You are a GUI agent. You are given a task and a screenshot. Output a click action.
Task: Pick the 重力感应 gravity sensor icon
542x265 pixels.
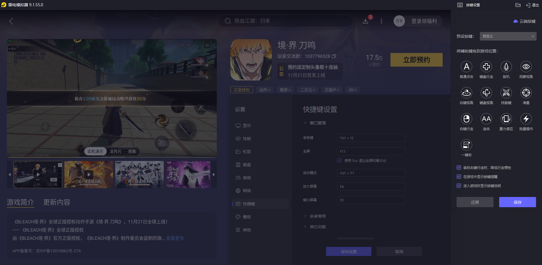pos(506,119)
